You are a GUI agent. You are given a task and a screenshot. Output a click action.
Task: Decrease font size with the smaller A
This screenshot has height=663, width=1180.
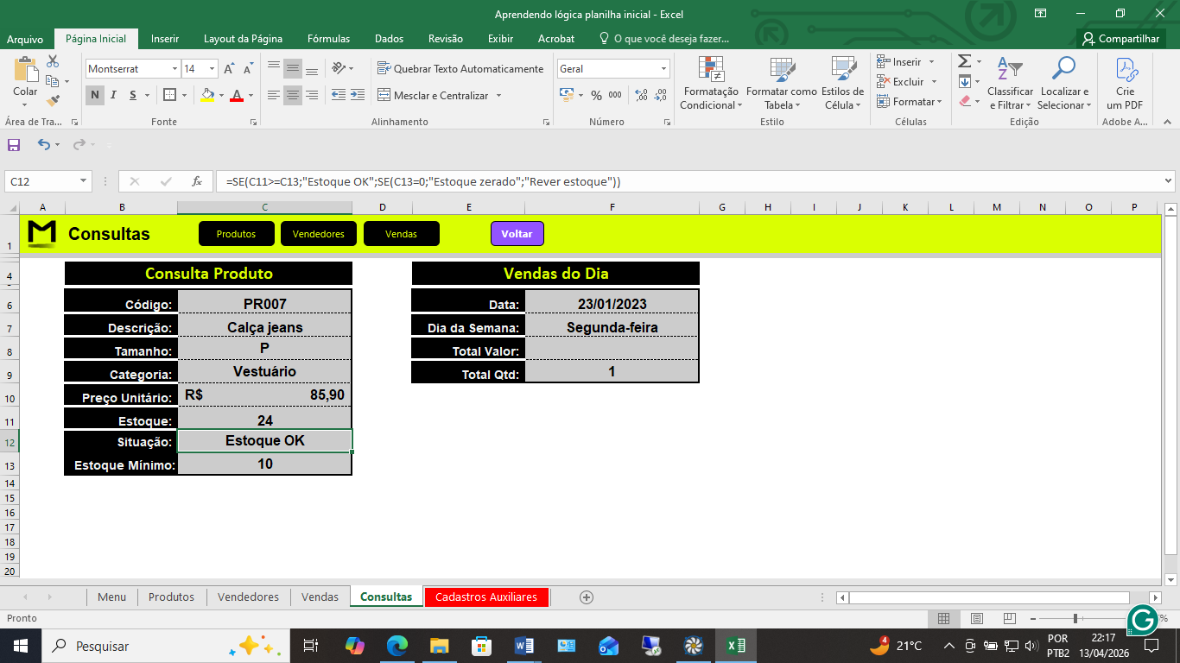(250, 69)
